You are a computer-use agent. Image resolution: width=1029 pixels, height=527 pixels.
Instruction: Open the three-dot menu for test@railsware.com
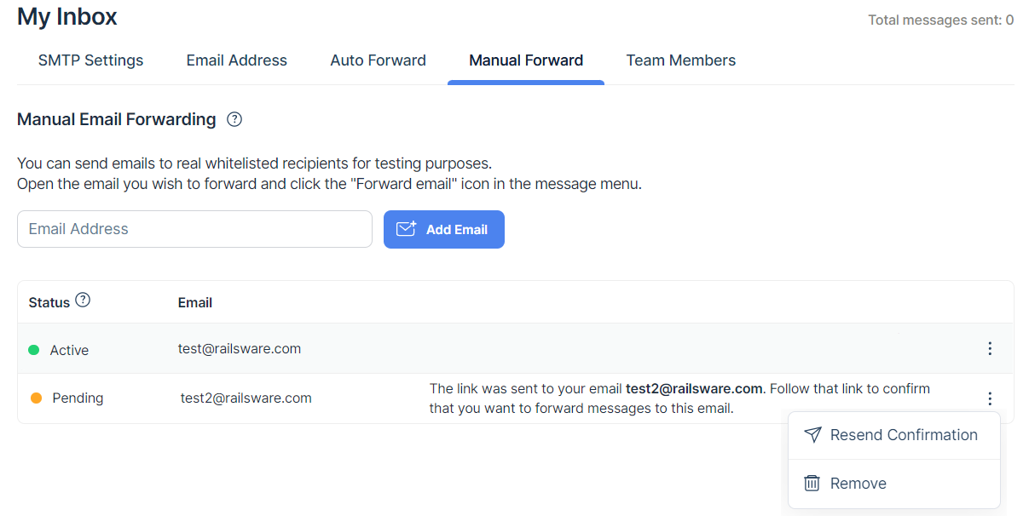(x=989, y=348)
